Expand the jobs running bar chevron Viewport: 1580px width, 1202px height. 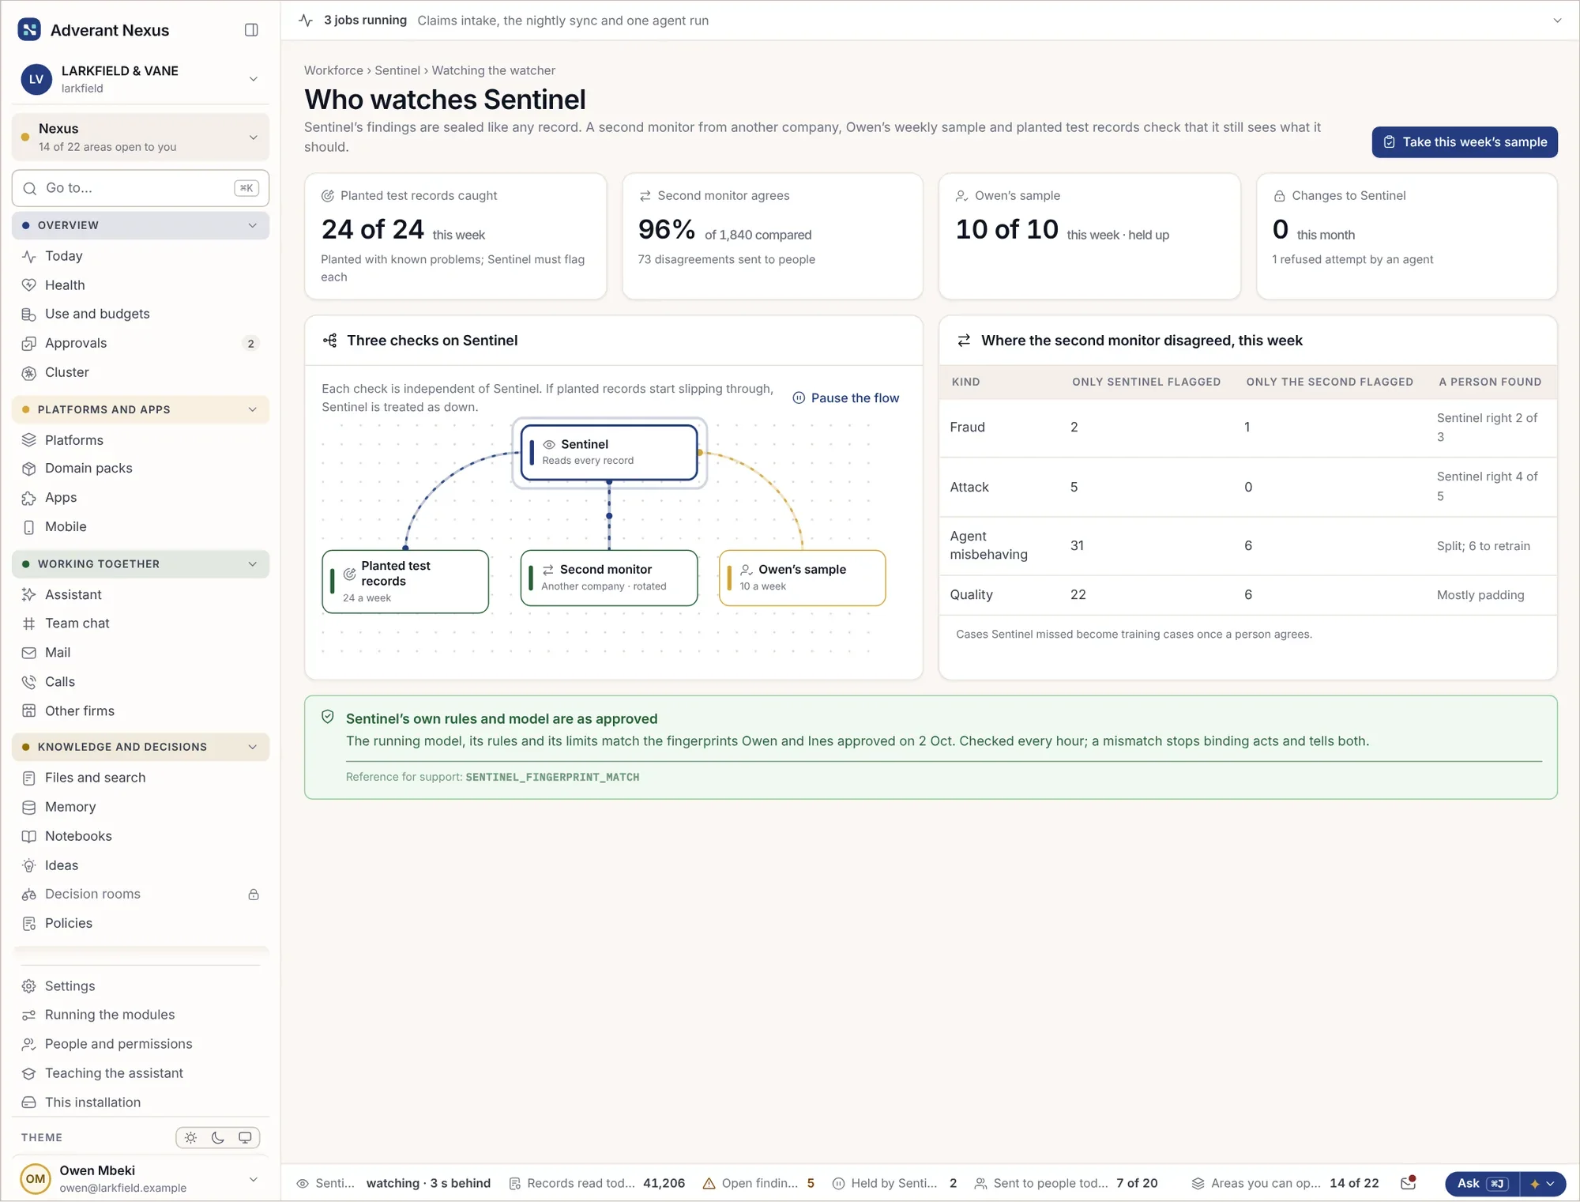(1557, 21)
